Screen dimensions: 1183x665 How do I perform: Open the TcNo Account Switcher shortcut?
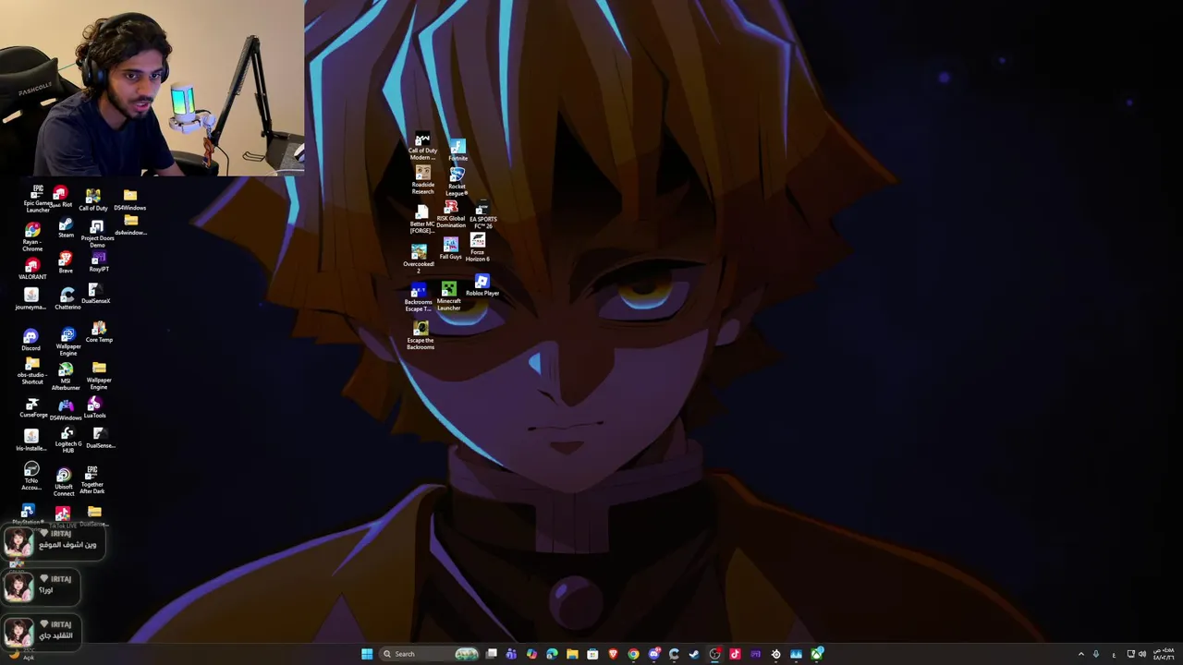point(31,477)
